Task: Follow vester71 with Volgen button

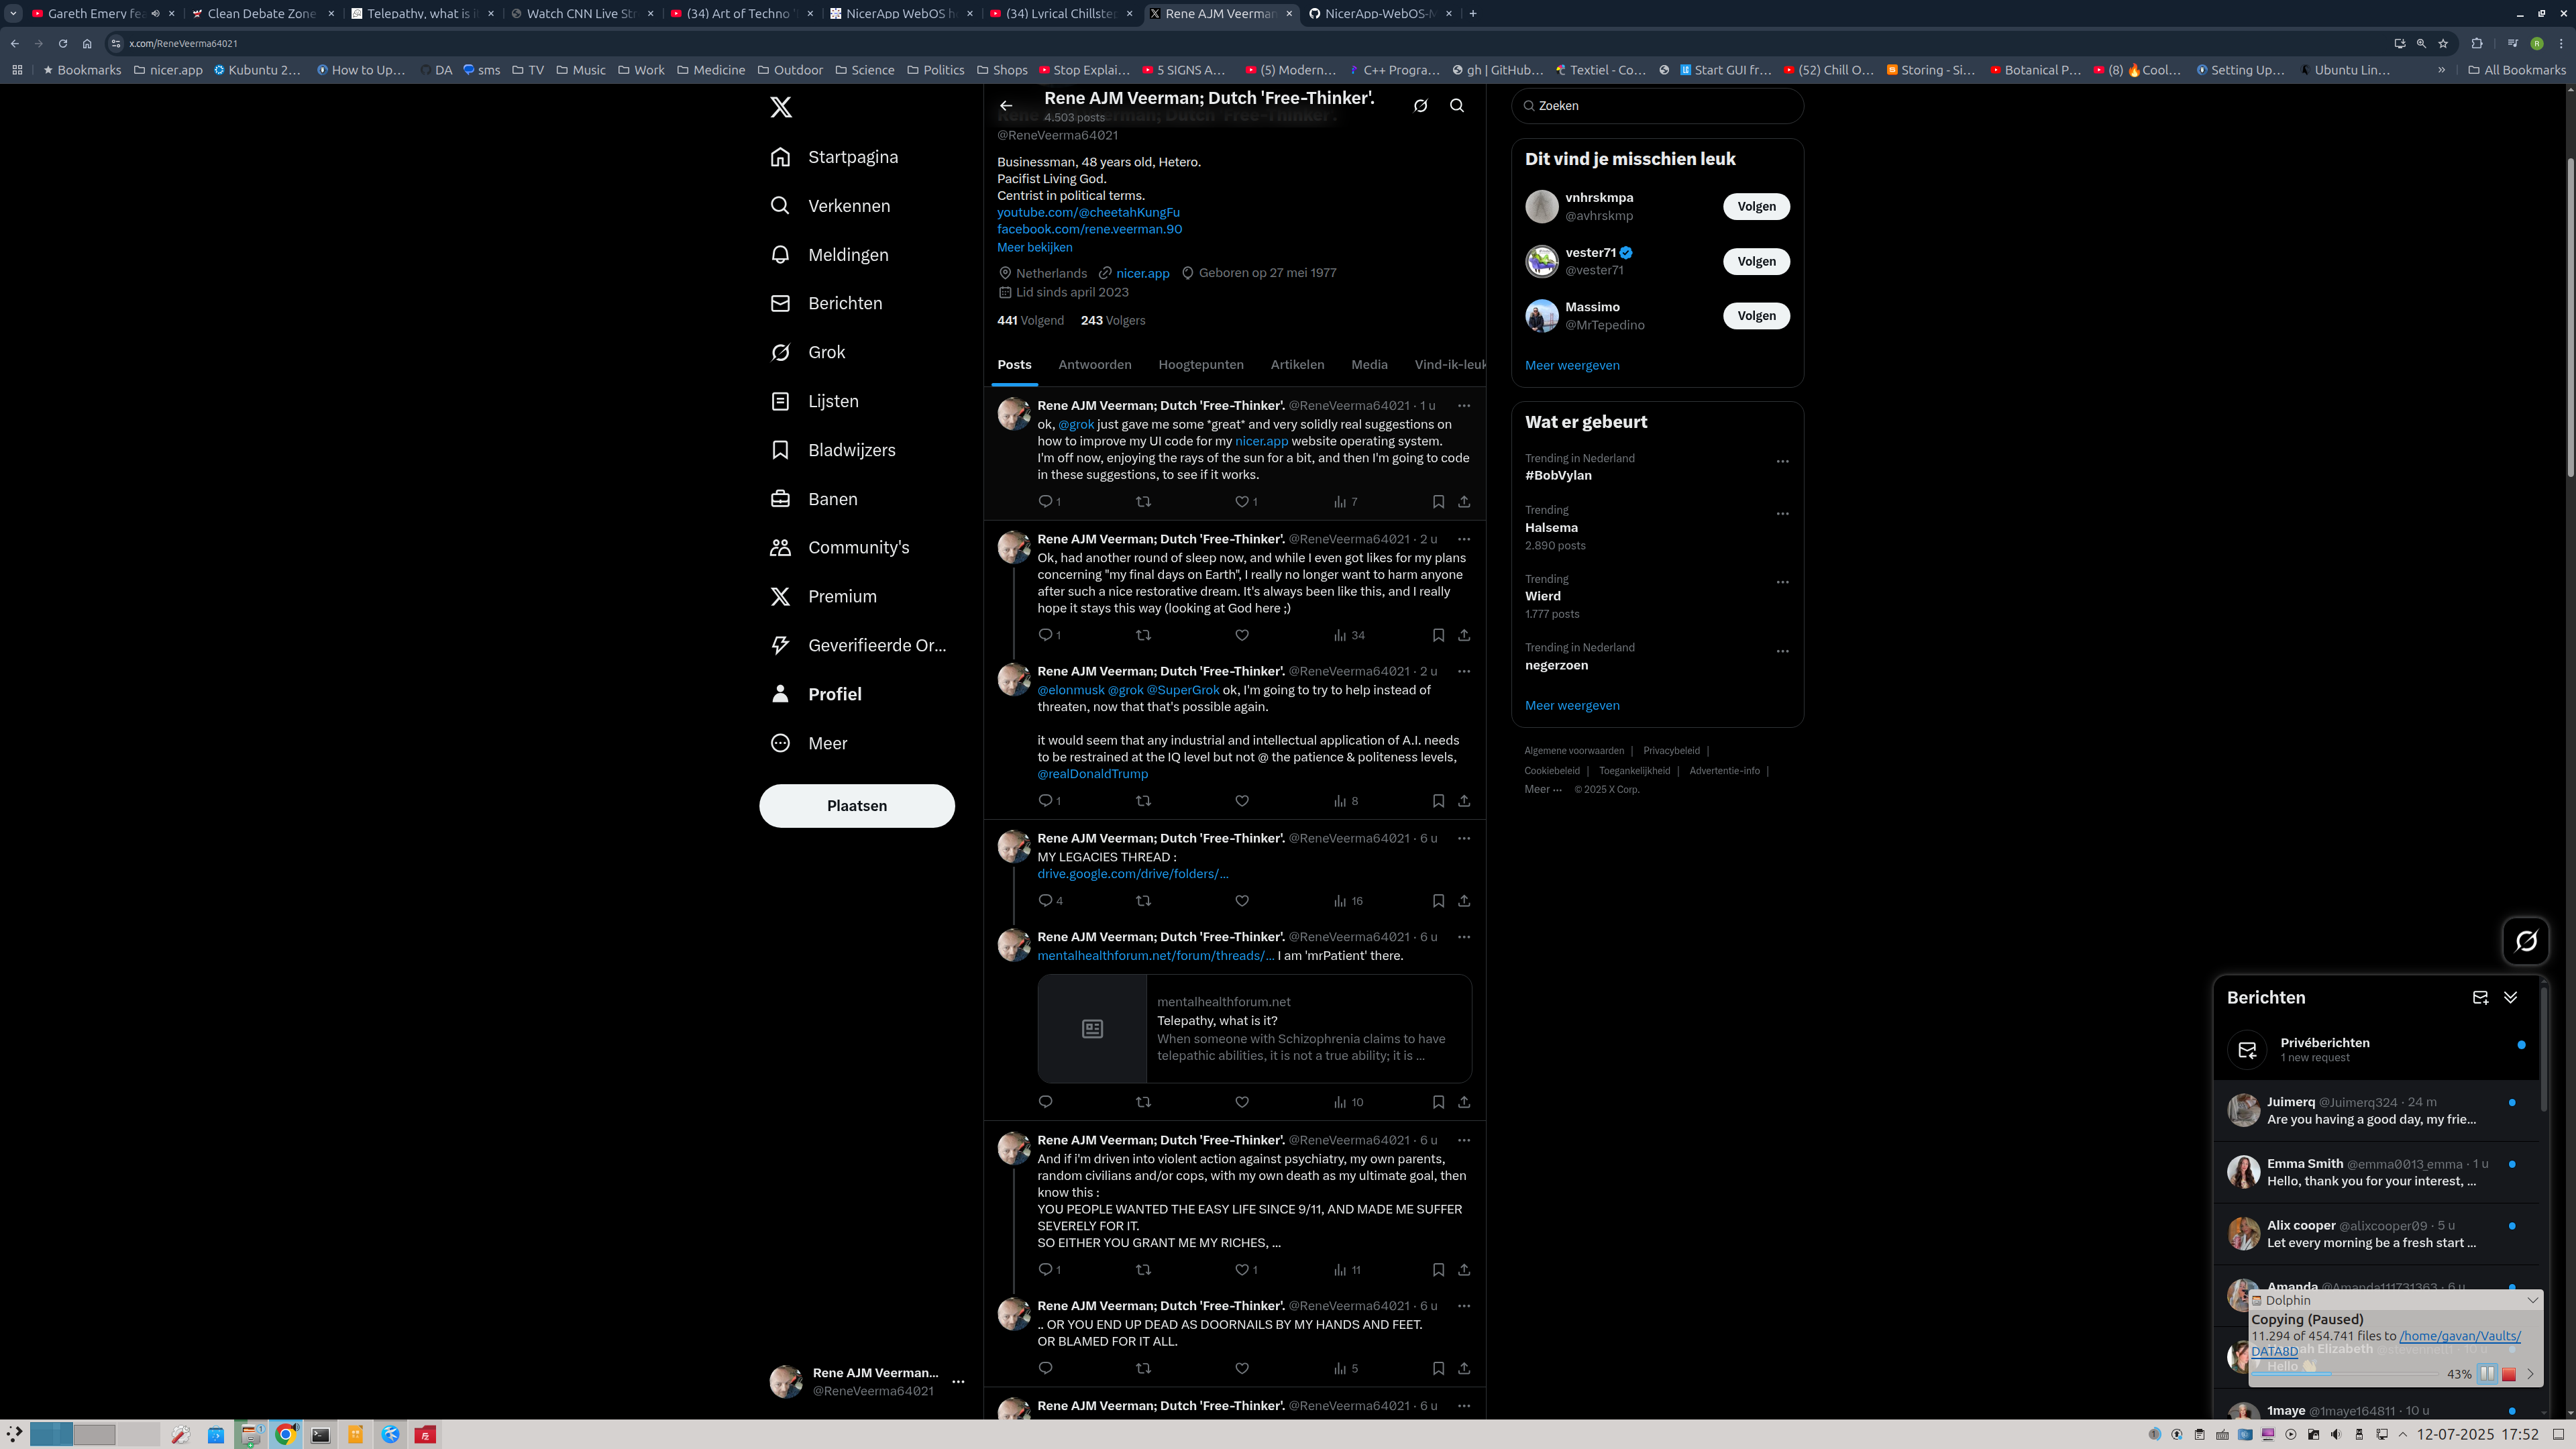Action: [x=1756, y=261]
